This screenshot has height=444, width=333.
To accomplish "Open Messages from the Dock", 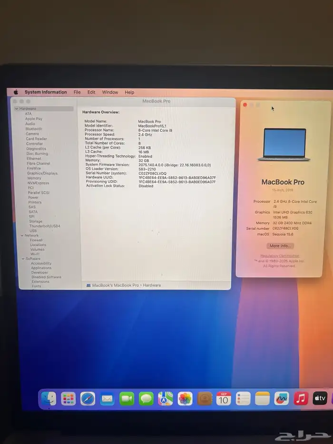I will (146, 399).
